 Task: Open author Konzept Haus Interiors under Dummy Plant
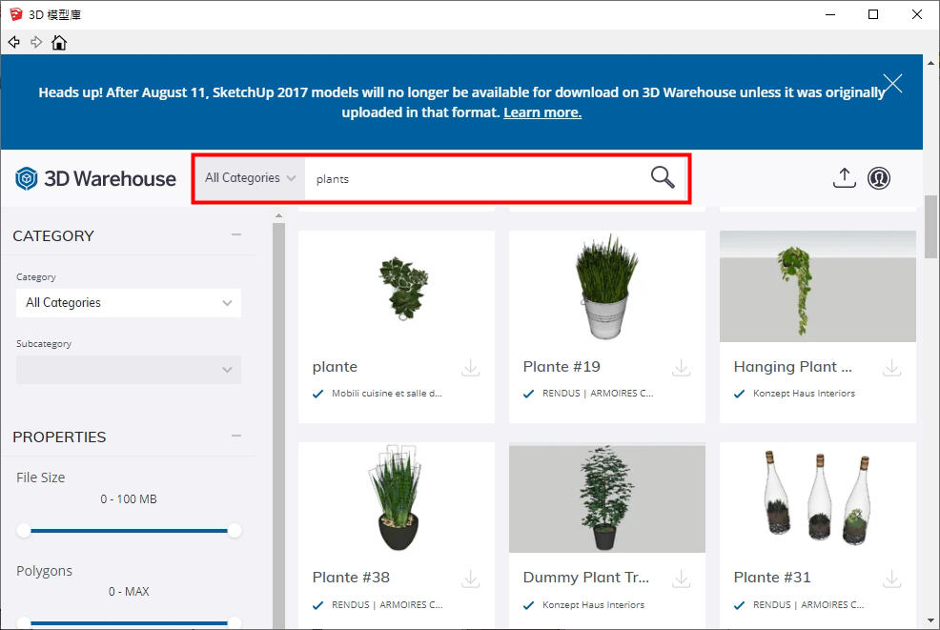[593, 605]
